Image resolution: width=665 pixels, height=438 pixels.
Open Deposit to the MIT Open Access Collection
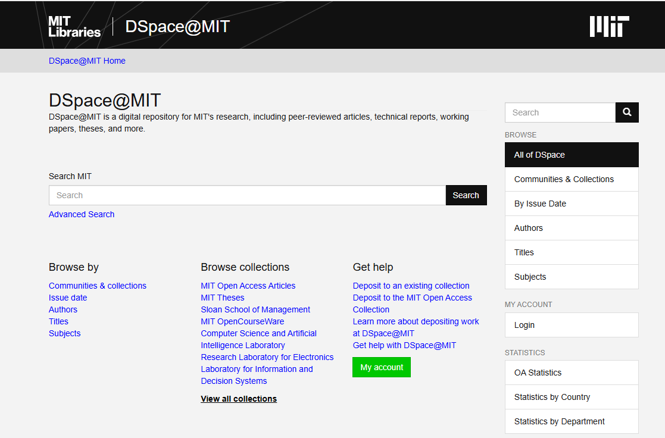[412, 304]
